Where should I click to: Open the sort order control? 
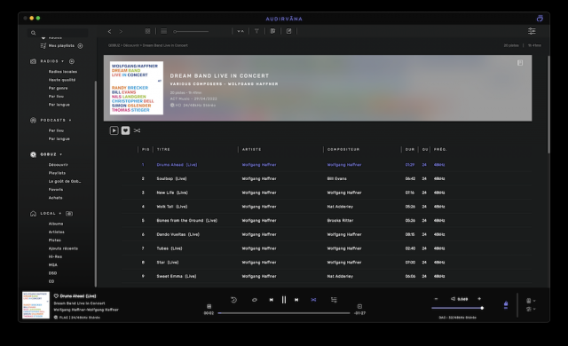point(241,31)
